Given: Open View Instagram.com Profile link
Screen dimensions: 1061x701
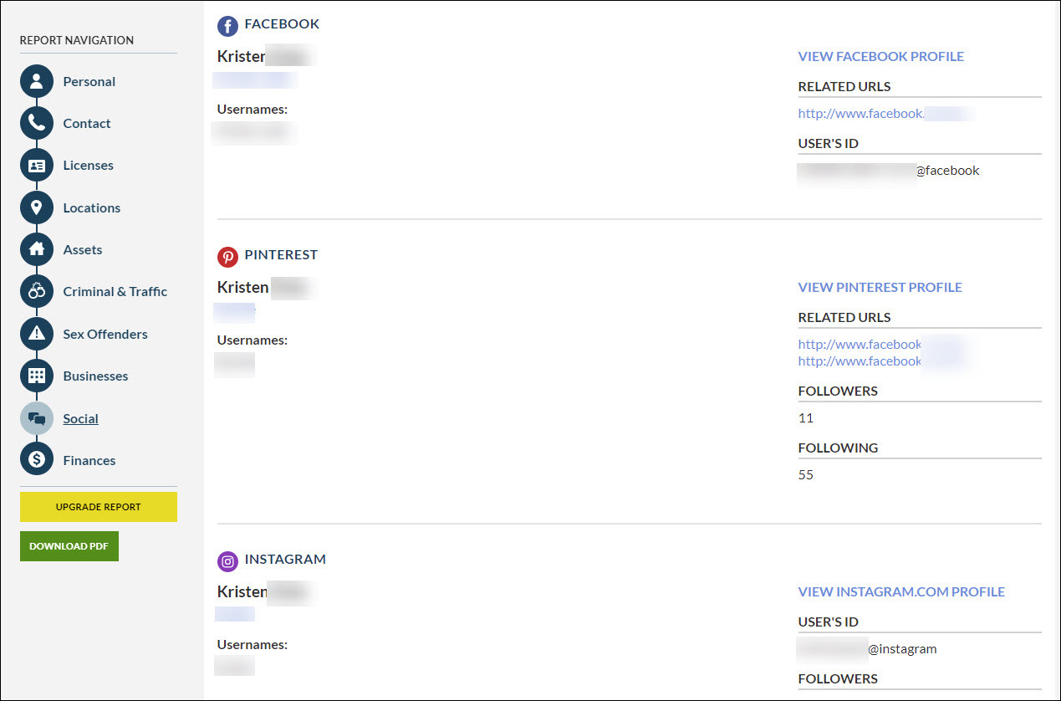Looking at the screenshot, I should click(901, 591).
